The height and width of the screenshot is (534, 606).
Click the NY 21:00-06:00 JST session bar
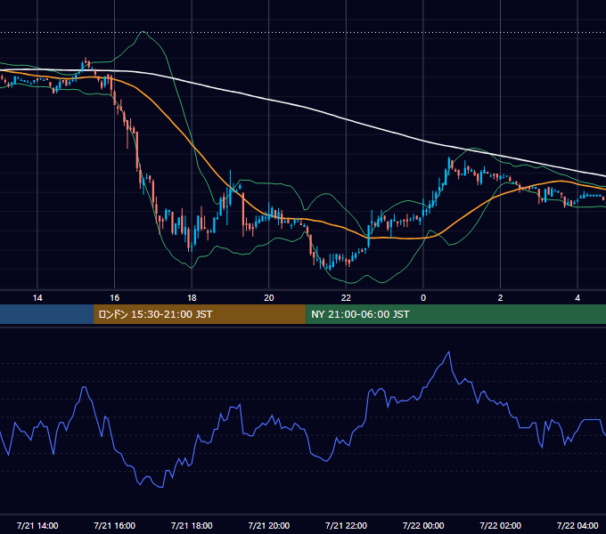[455, 314]
